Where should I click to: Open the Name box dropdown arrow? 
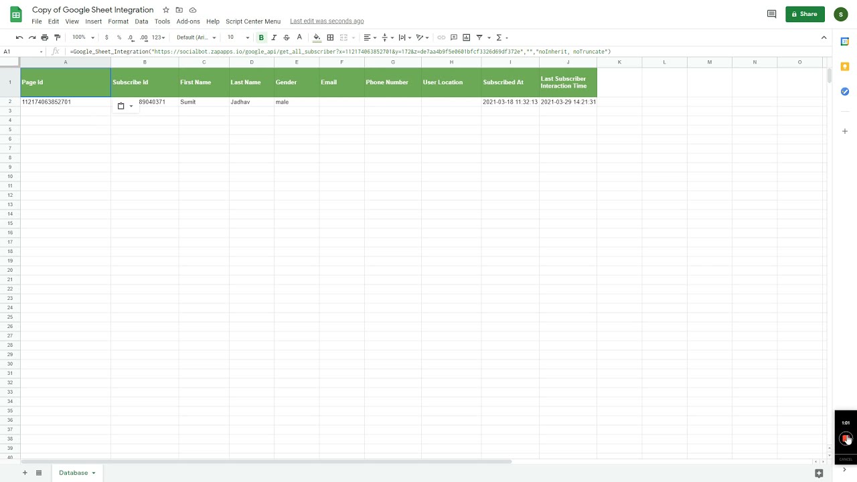tap(41, 52)
